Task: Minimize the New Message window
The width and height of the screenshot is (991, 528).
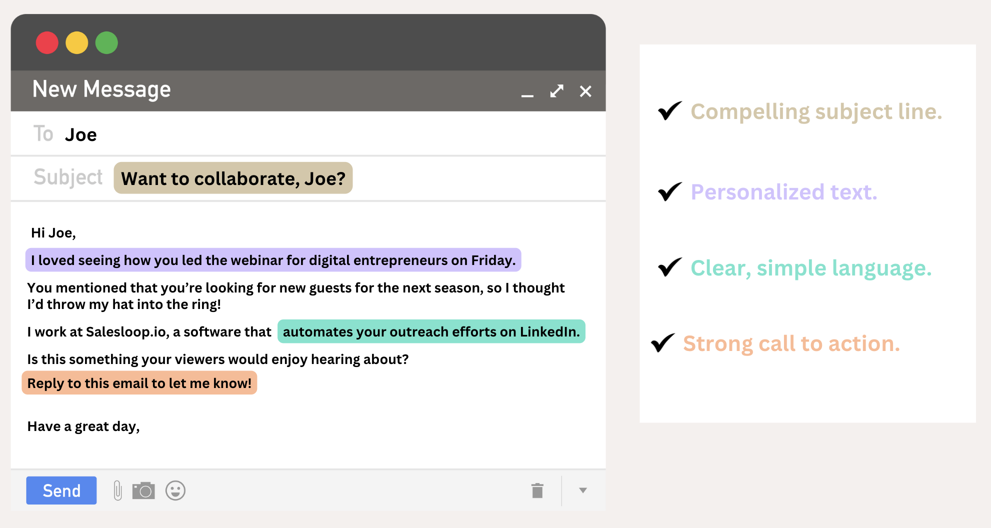Action: coord(526,95)
